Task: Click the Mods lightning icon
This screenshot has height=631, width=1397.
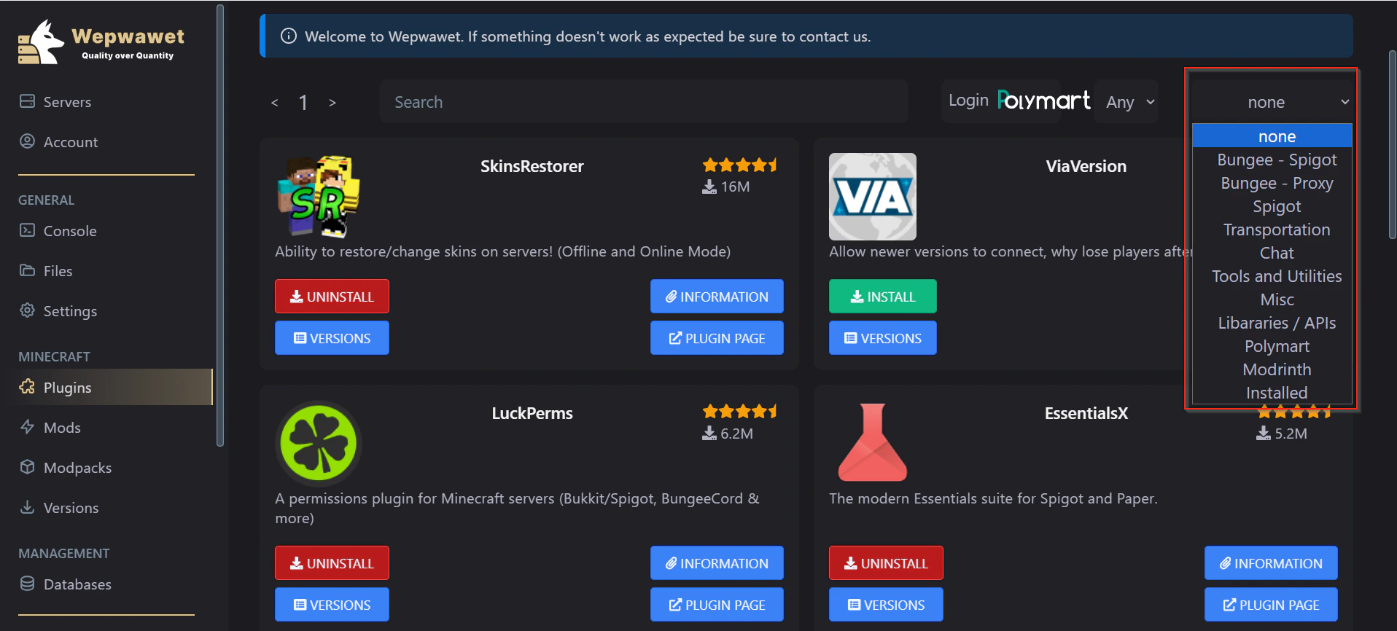Action: [27, 427]
